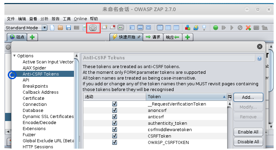Collapse the Options tree node
Screen dimensions: 276x150
15,56
